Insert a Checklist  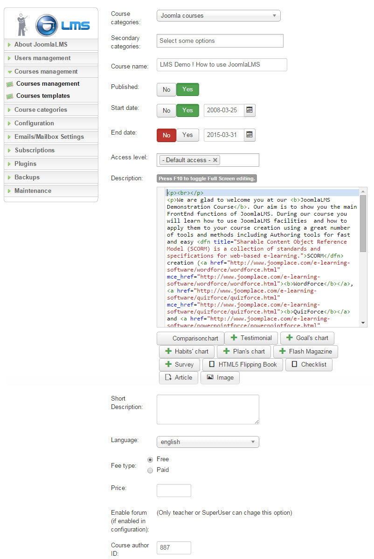tap(309, 365)
